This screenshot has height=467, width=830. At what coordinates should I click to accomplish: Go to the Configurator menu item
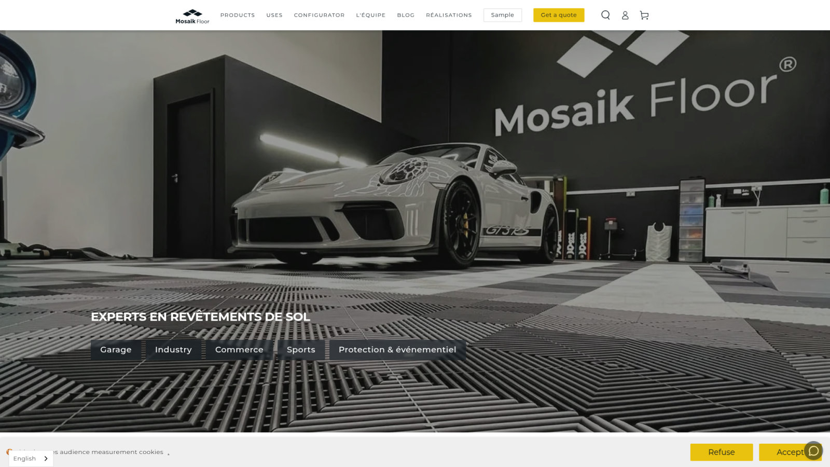click(x=319, y=15)
